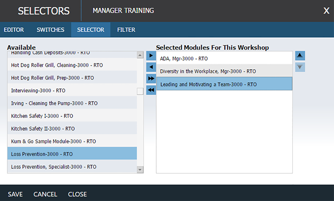This screenshot has width=334, height=201.
Task: Click the SAVE button
Action: pyautogui.click(x=16, y=194)
